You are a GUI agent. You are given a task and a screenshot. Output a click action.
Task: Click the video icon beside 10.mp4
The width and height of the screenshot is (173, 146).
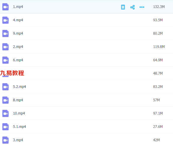pos(6,113)
